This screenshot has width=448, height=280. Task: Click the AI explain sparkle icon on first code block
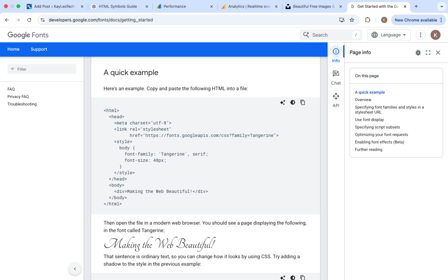pyautogui.click(x=283, y=102)
